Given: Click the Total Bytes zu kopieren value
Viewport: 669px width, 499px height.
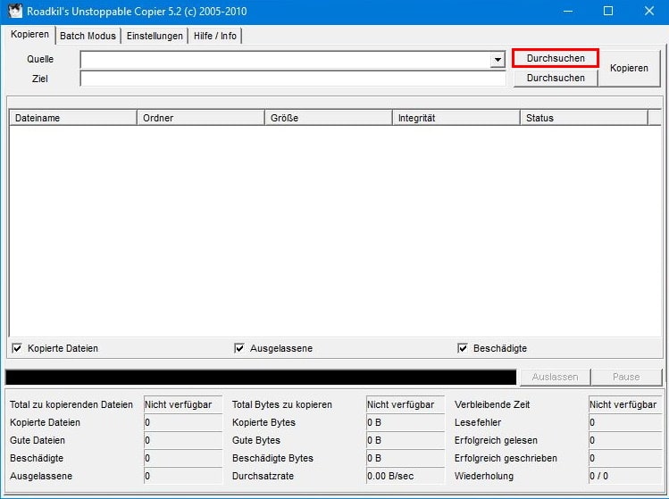Looking at the screenshot, I should (x=406, y=404).
